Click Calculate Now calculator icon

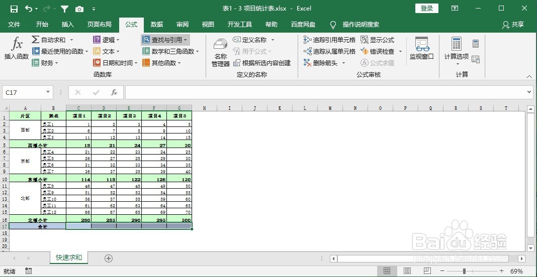point(475,44)
